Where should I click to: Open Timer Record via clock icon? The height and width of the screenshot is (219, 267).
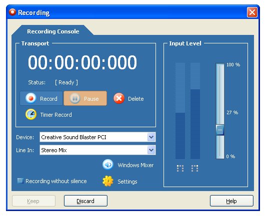(x=31, y=114)
